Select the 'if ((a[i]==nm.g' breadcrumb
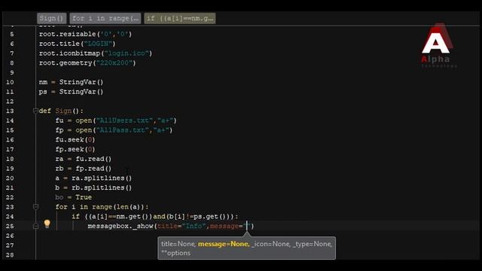 [x=180, y=18]
